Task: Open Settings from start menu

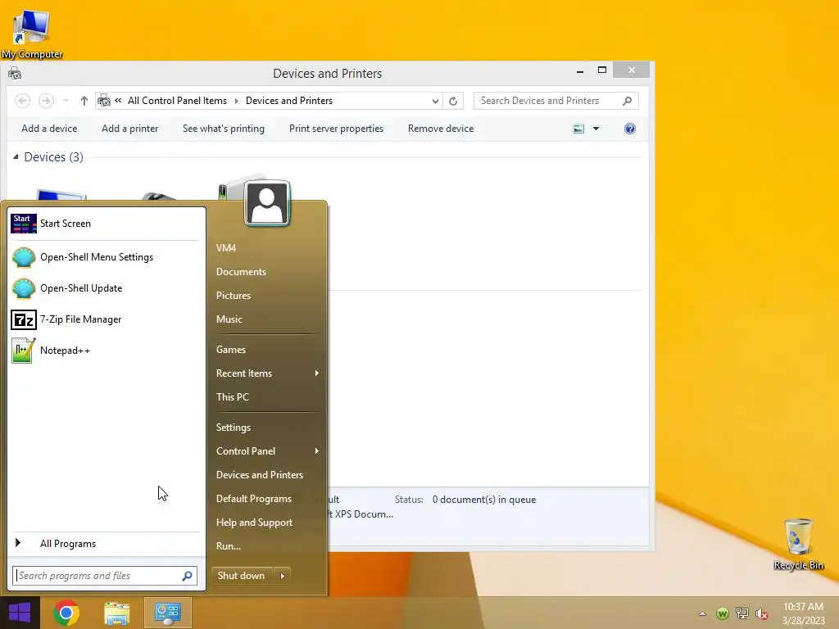Action: click(234, 428)
